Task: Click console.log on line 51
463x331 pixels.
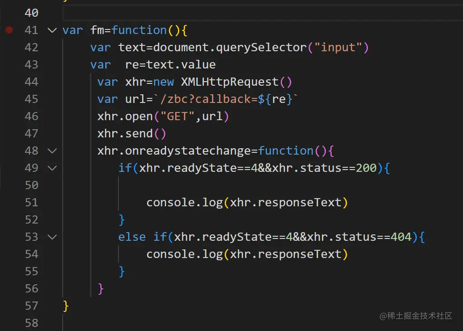Action: pyautogui.click(x=185, y=203)
